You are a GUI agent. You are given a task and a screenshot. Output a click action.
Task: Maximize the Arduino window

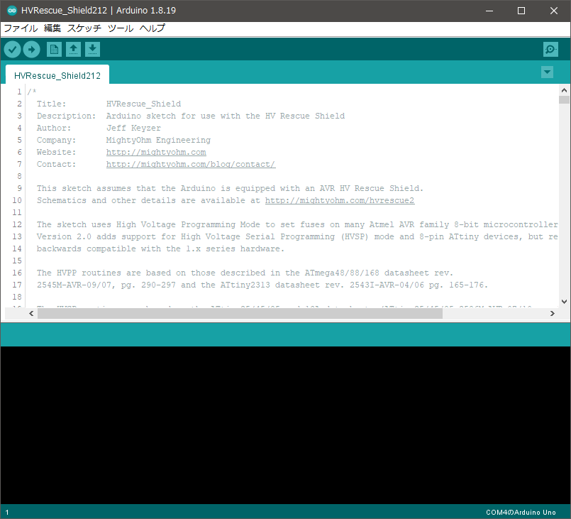[x=521, y=11]
